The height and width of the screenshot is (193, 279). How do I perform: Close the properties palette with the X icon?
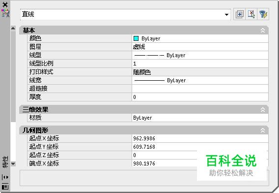(5, 4)
